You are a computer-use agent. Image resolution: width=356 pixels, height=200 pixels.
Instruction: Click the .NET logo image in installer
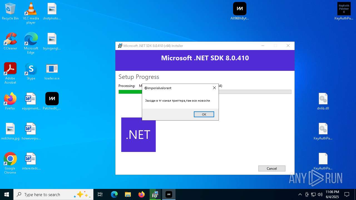point(139,135)
